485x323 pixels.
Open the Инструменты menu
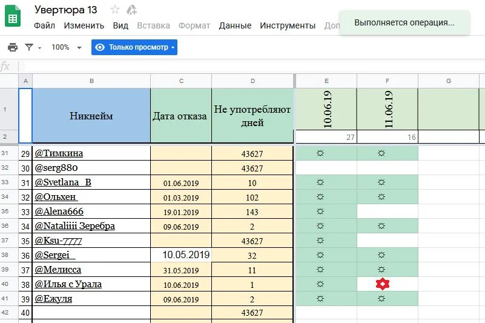pyautogui.click(x=288, y=25)
